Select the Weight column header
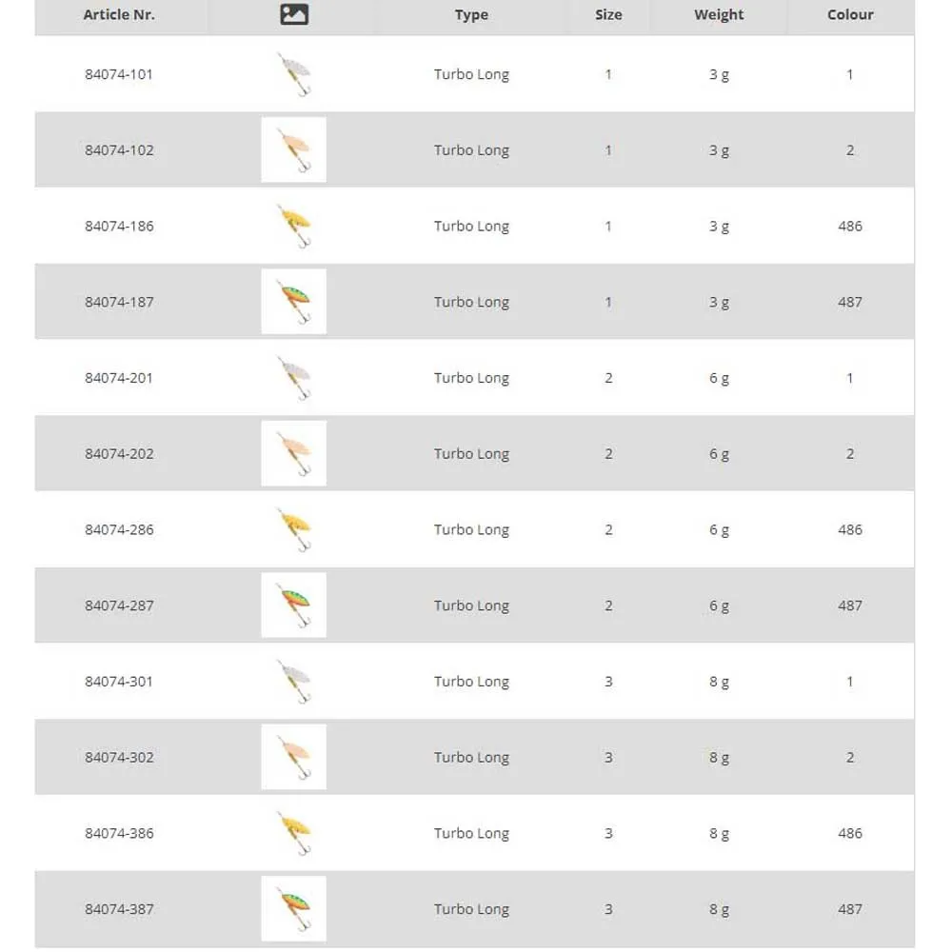The image size is (952, 952). tap(719, 14)
